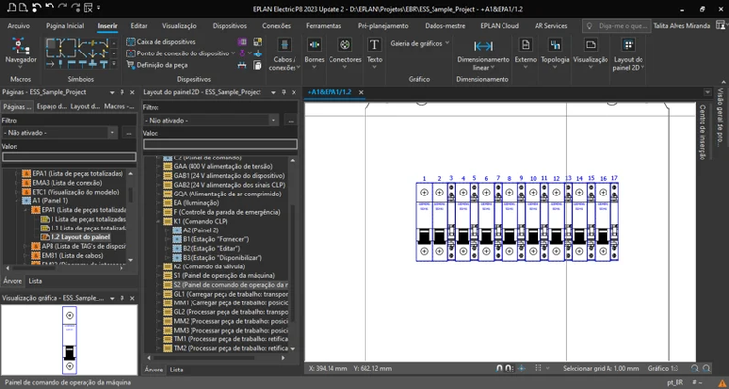The width and height of the screenshot is (729, 389).
Task: Click the T-node symbol at the end of Símbolos bottom row
Action: [104, 64]
